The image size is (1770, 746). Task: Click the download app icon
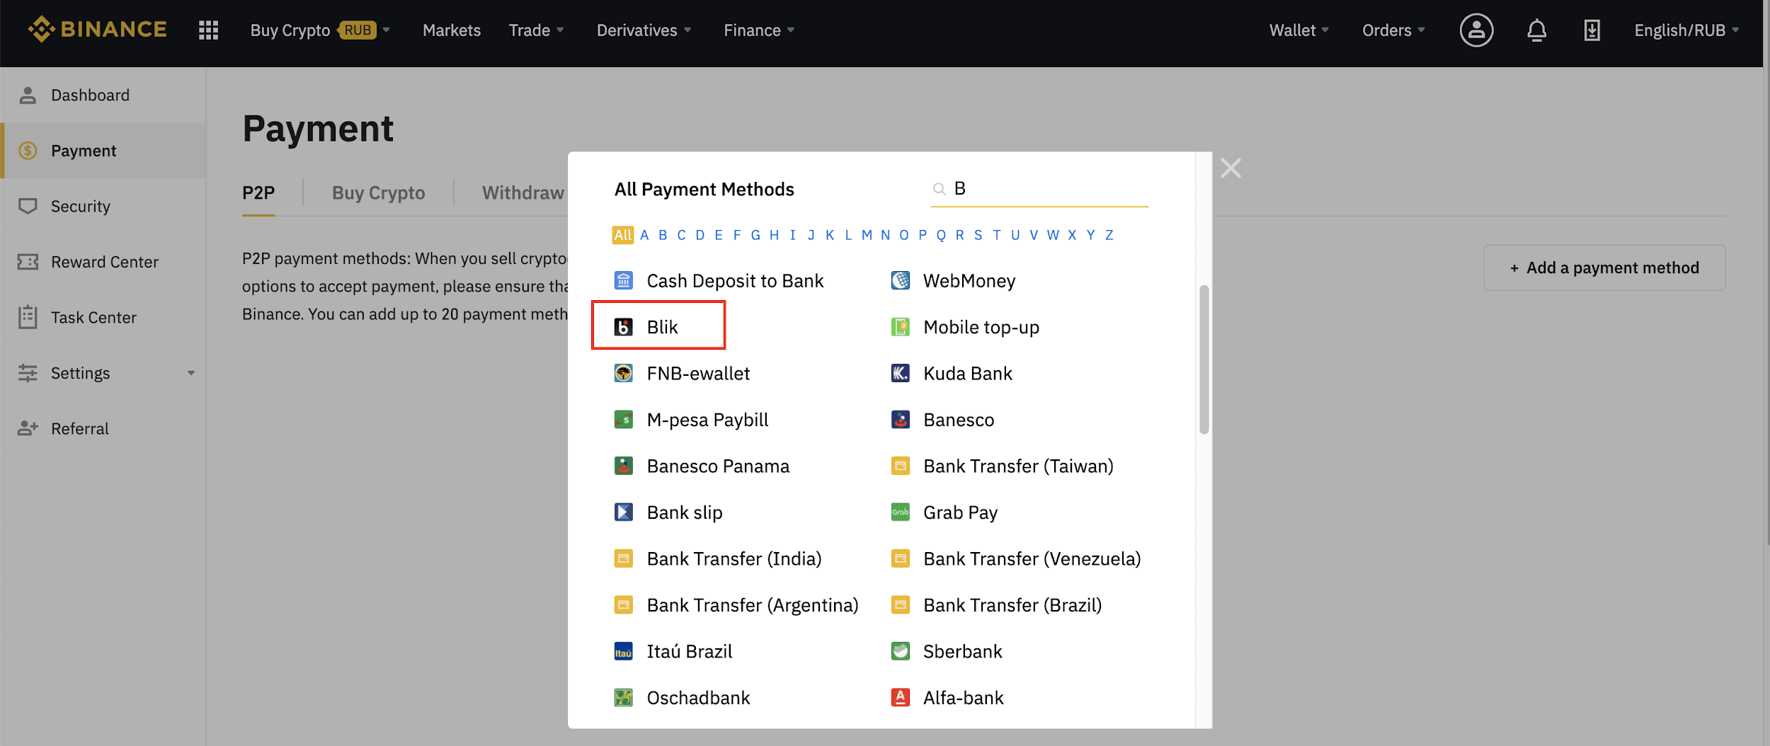(1592, 30)
